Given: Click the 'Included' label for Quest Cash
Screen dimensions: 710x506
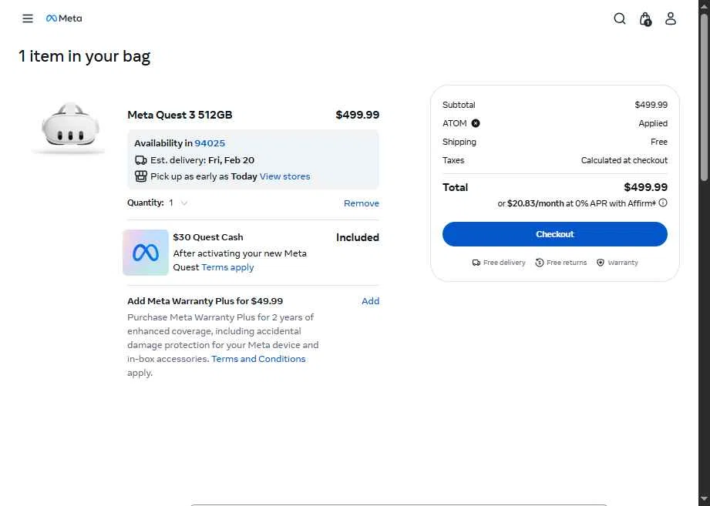Looking at the screenshot, I should pos(358,237).
